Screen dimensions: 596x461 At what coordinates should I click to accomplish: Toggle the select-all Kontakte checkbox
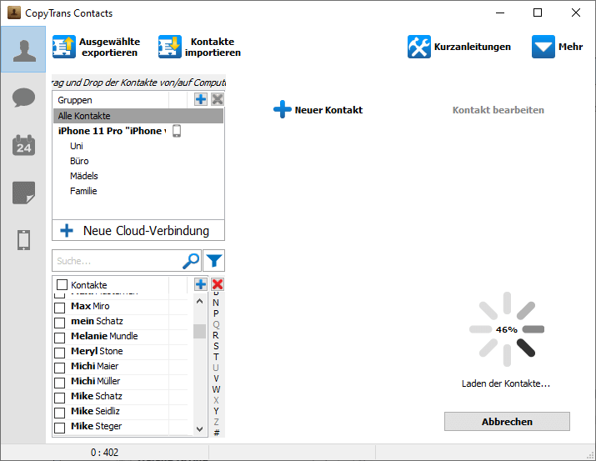[x=62, y=284]
